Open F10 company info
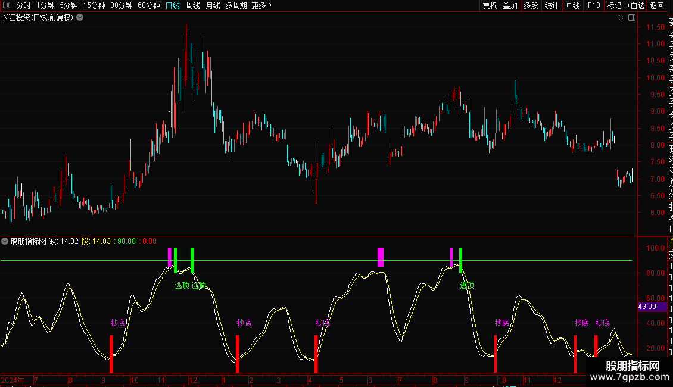The height and width of the screenshot is (387, 673). [594, 5]
